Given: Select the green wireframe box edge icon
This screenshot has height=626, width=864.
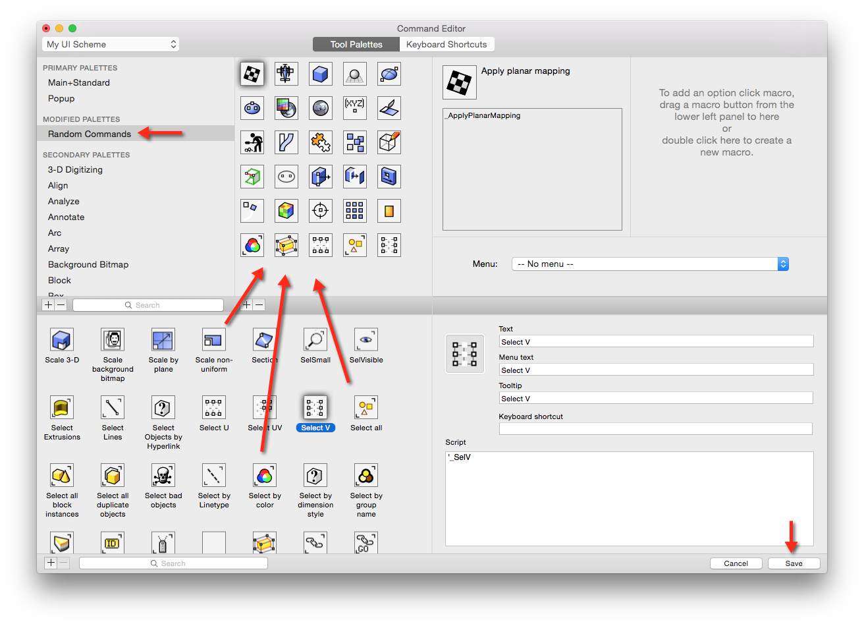Looking at the screenshot, I should (x=252, y=177).
